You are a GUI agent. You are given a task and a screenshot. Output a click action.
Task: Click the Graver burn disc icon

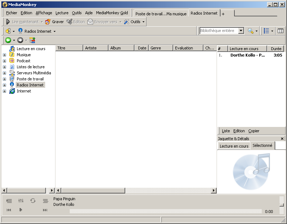click(x=48, y=22)
